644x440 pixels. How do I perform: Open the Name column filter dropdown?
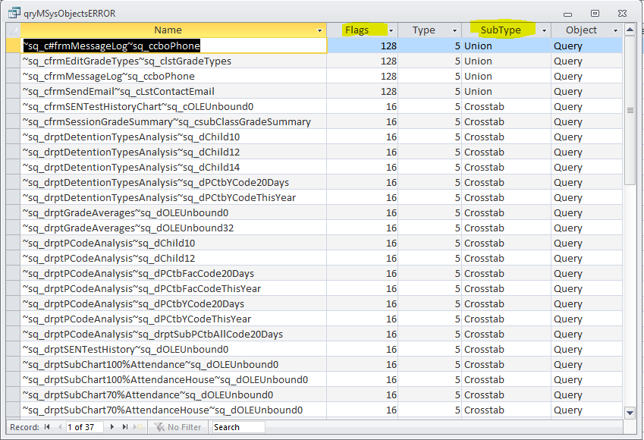click(319, 30)
